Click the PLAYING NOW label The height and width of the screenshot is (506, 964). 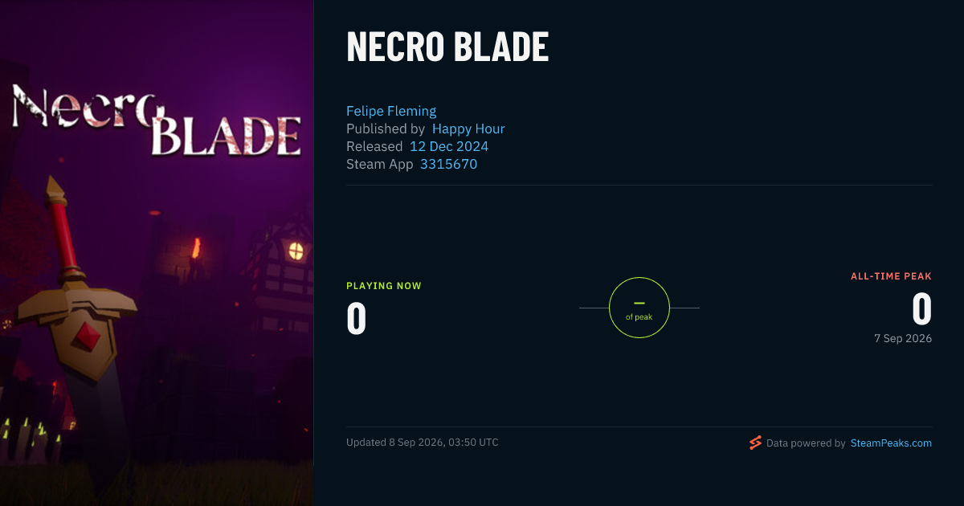click(384, 286)
